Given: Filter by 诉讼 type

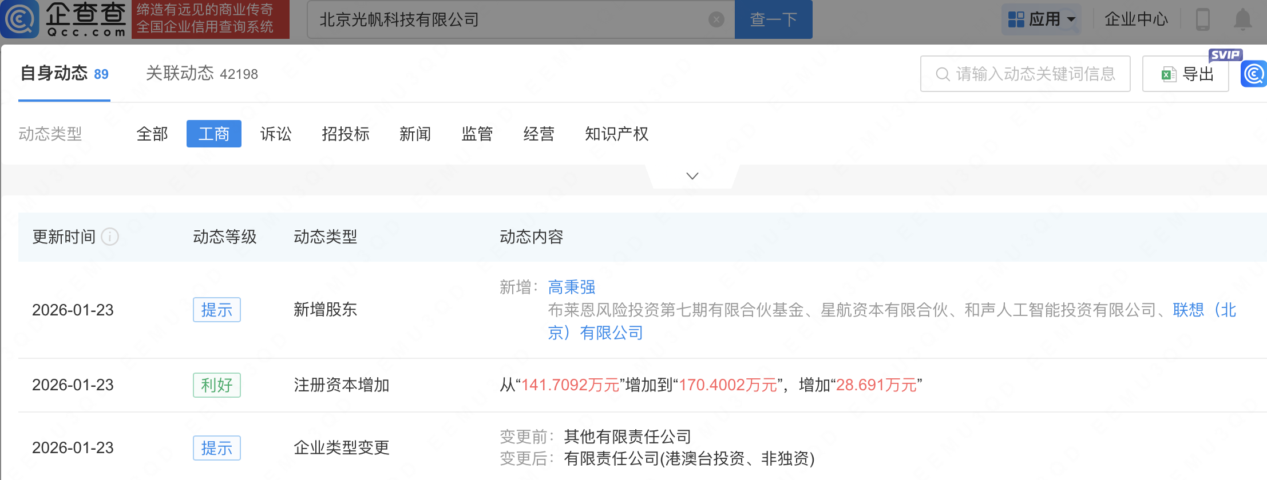Looking at the screenshot, I should click(276, 134).
